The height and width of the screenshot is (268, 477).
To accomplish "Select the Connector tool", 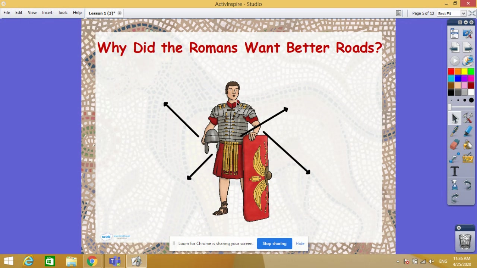I will click(454, 158).
